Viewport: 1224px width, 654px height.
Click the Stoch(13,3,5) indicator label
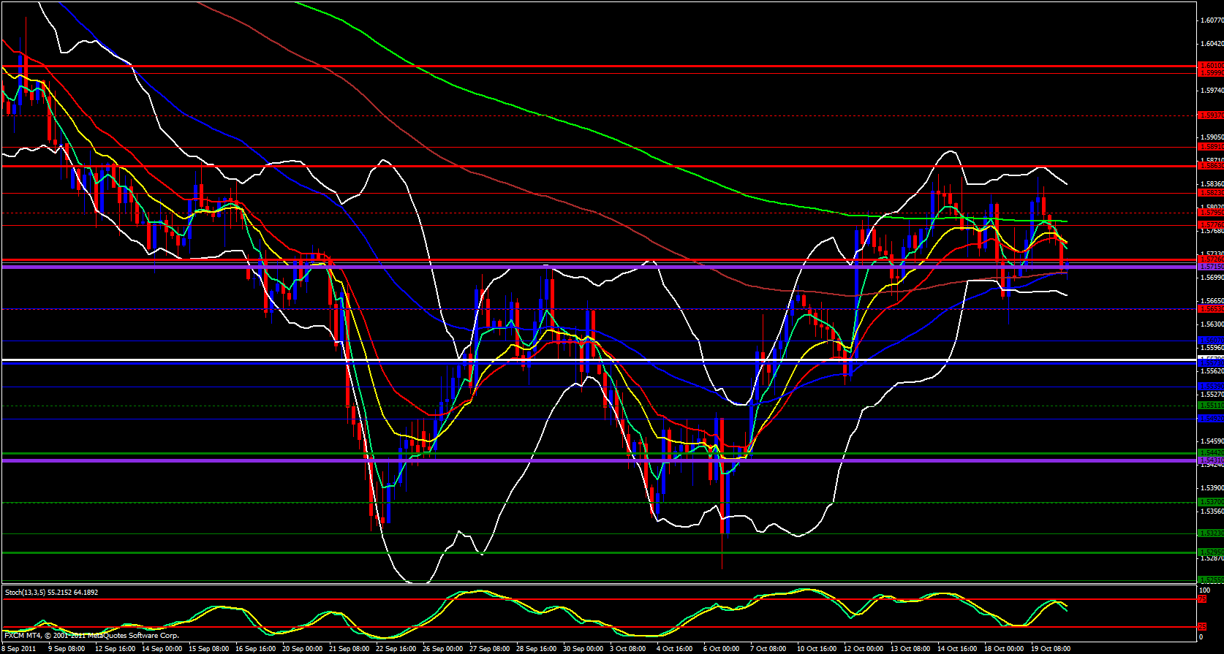click(51, 592)
